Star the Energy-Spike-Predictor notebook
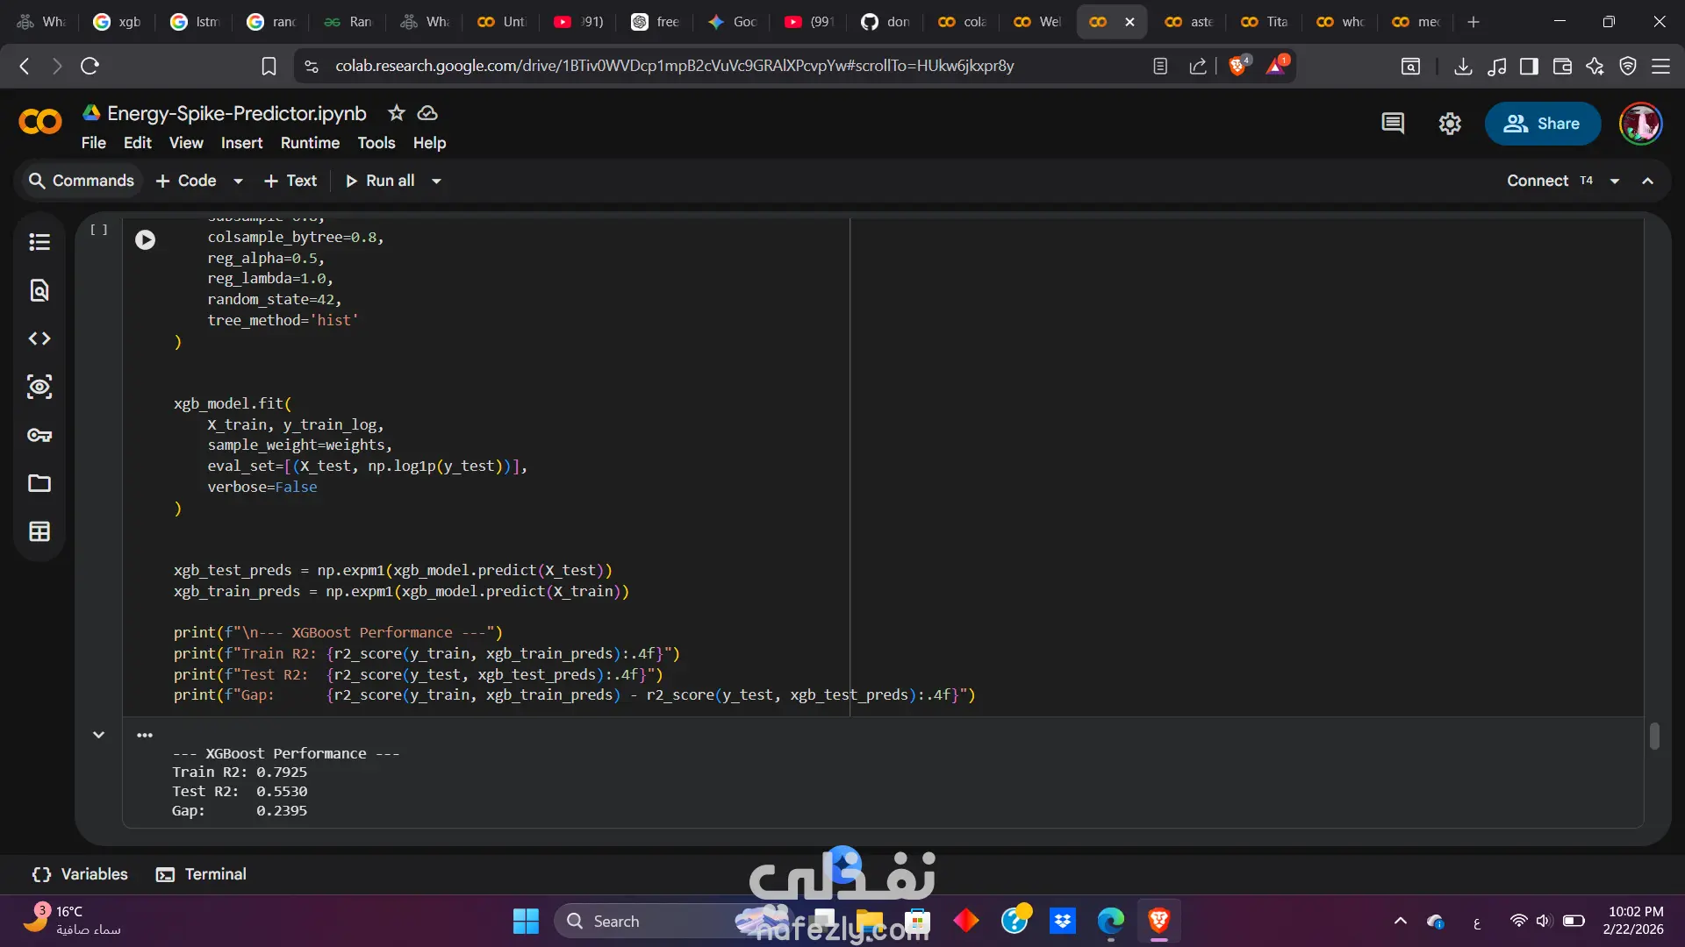1685x947 pixels. coord(397,113)
